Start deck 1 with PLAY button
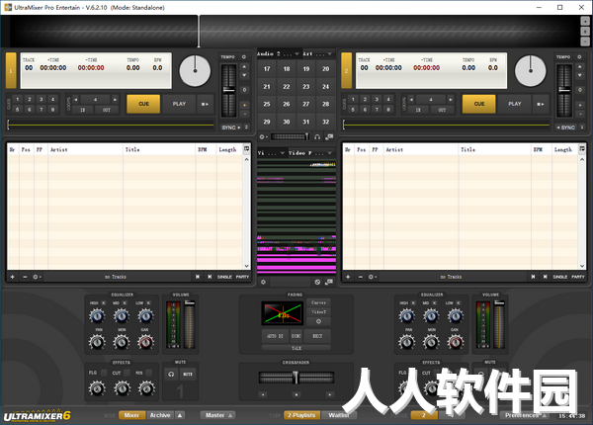Viewport: 593px width, 425px height. pos(179,104)
